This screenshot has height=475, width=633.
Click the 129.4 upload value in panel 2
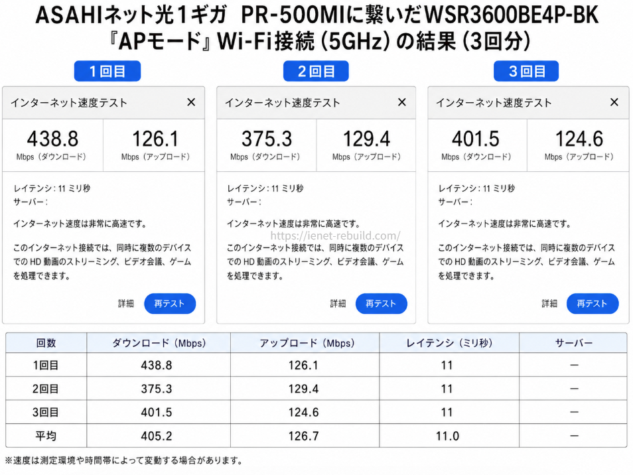[366, 139]
